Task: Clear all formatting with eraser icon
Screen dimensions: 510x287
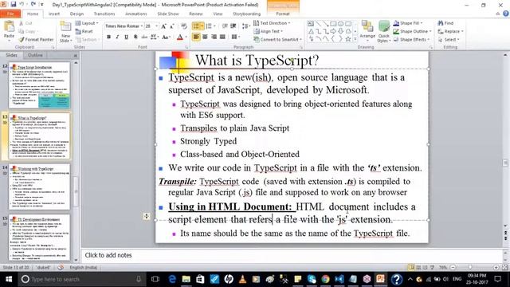Action: coord(184,26)
